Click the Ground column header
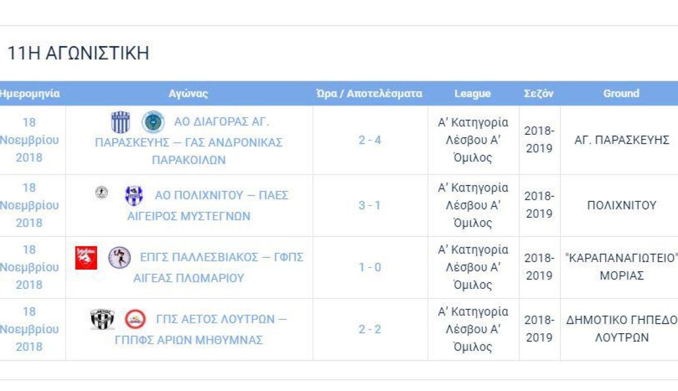Image resolution: width=678 pixels, height=391 pixels. (621, 93)
